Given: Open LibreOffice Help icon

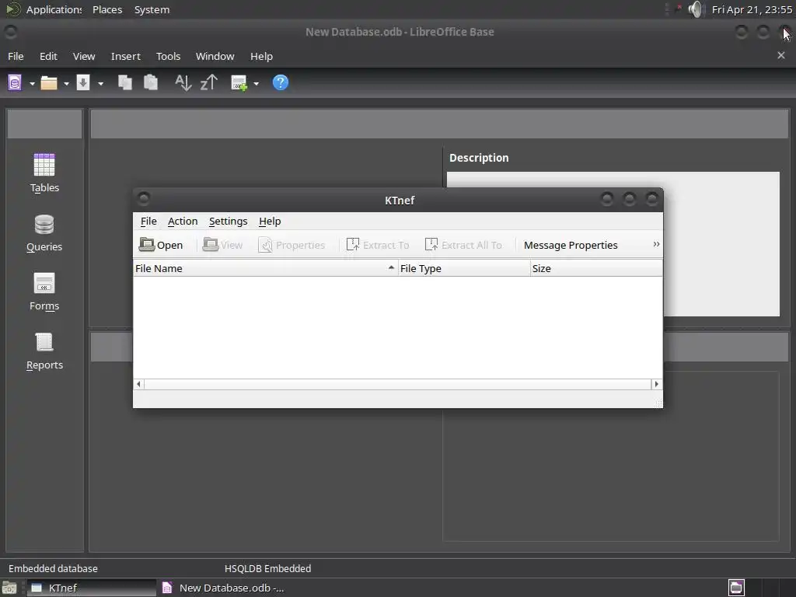Looking at the screenshot, I should 280,82.
